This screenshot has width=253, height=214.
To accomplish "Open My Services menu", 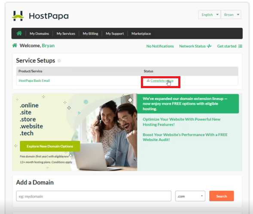I will click(x=66, y=33).
